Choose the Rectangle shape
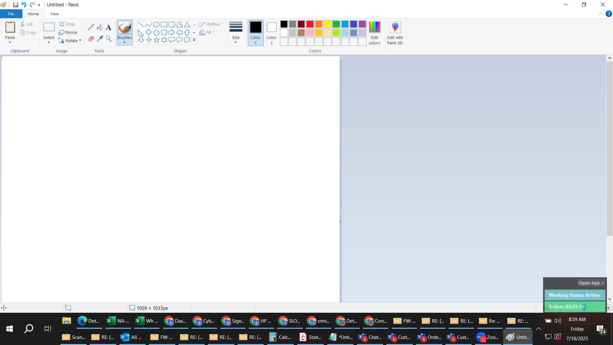Image resolution: width=613 pixels, height=345 pixels. point(164,25)
